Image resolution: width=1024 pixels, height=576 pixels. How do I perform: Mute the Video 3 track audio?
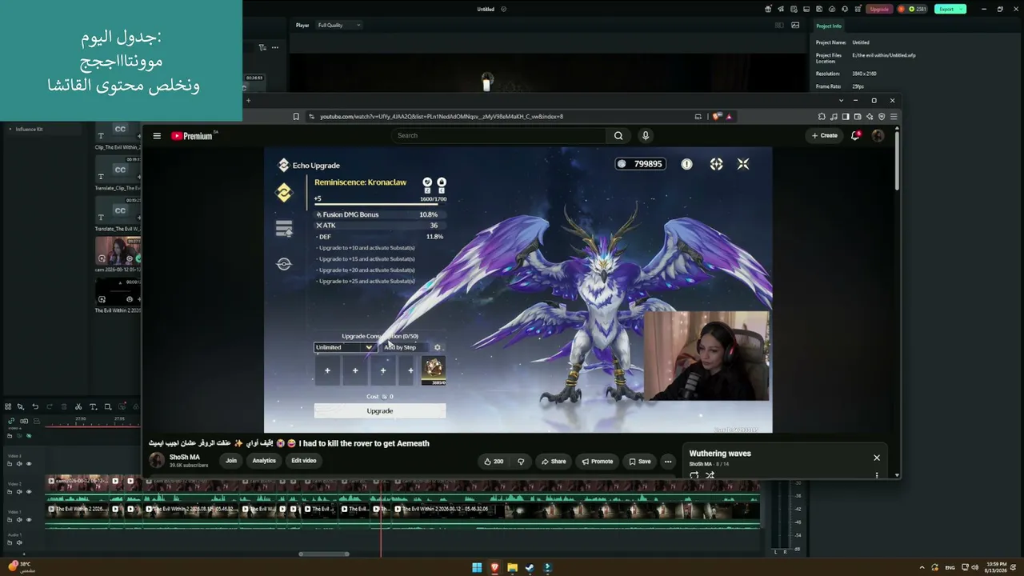(x=20, y=464)
